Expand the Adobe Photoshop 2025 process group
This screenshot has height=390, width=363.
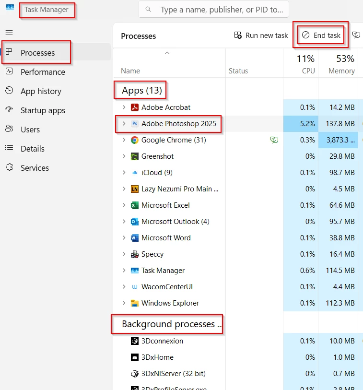[124, 123]
